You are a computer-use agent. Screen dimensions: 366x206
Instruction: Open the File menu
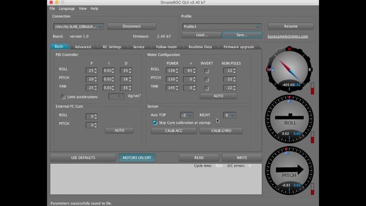click(x=52, y=9)
